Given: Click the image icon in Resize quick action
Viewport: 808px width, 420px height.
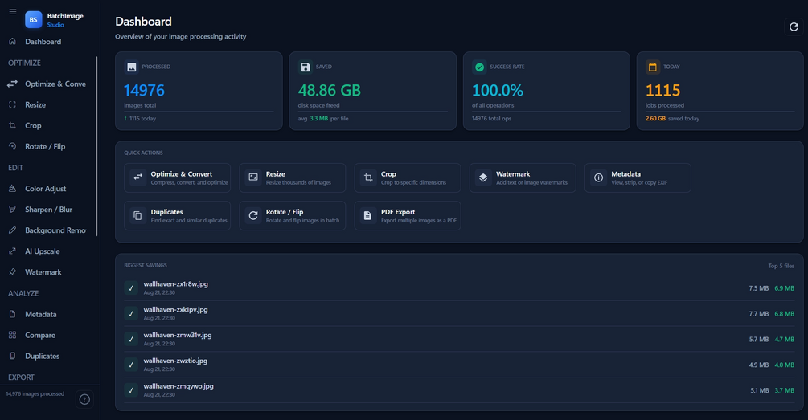Looking at the screenshot, I should 253,177.
